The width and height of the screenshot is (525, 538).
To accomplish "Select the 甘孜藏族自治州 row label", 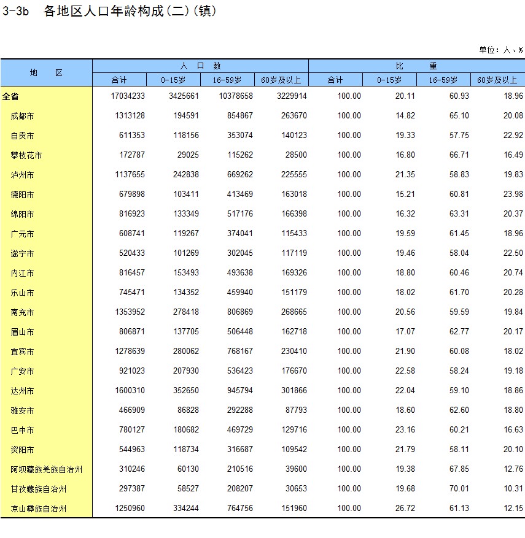I will (39, 489).
